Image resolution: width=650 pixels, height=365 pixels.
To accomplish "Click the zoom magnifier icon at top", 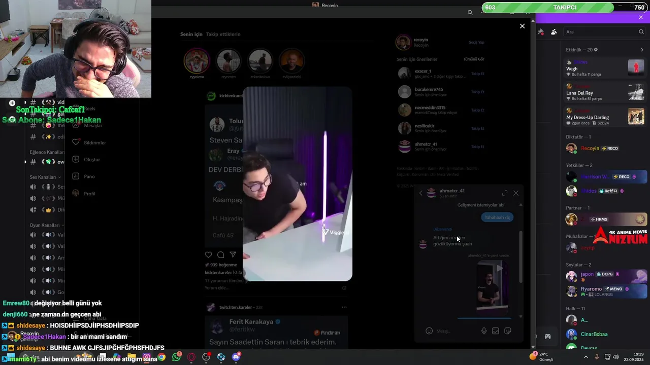I will (470, 12).
